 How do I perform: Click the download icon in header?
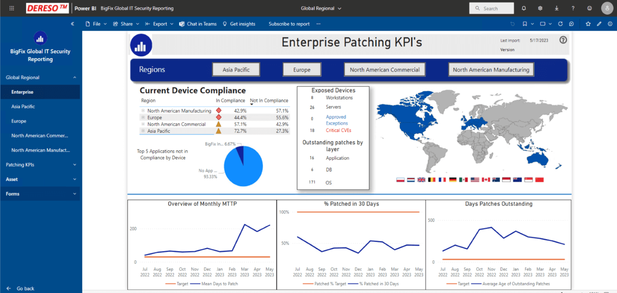(557, 8)
